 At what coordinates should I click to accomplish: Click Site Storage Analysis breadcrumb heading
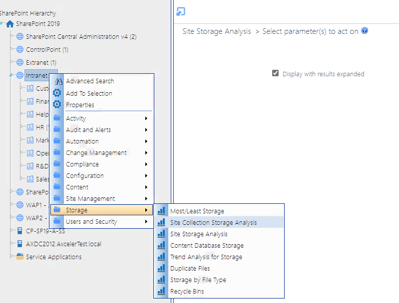pyautogui.click(x=217, y=31)
